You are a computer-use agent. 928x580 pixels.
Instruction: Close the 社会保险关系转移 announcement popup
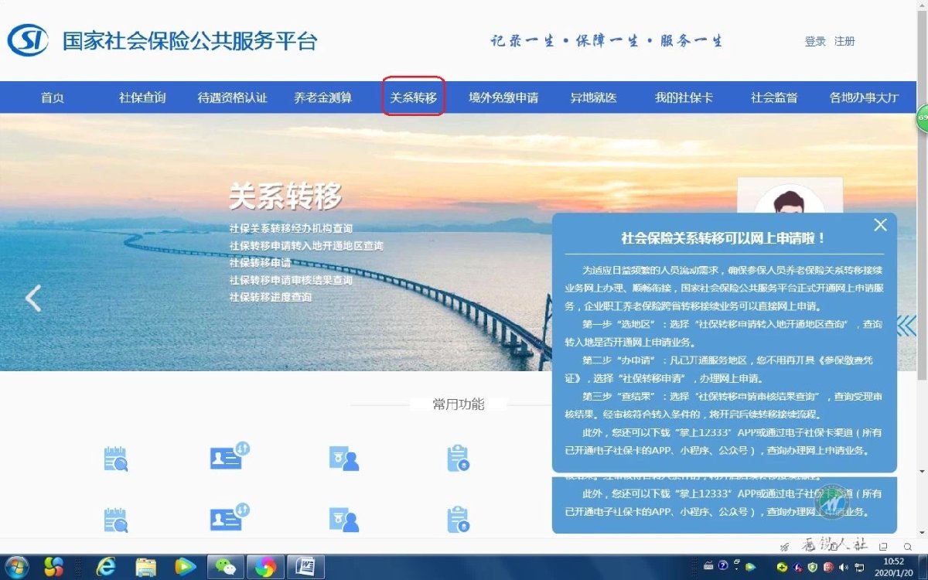tap(880, 225)
